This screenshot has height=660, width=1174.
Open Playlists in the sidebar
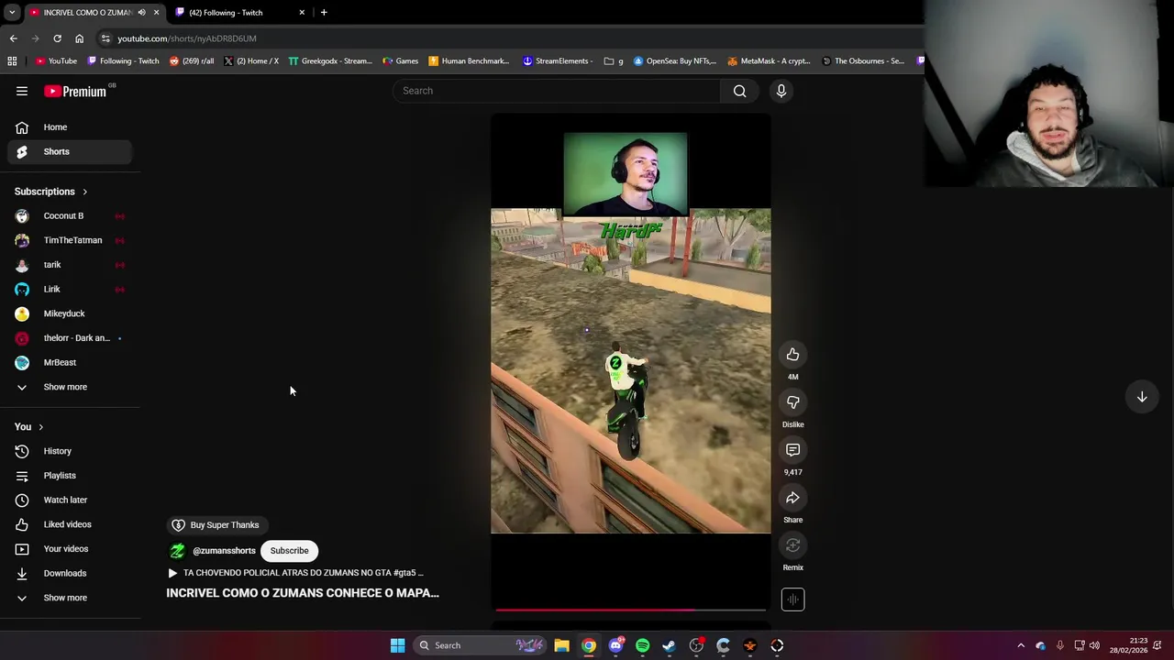click(70, 476)
